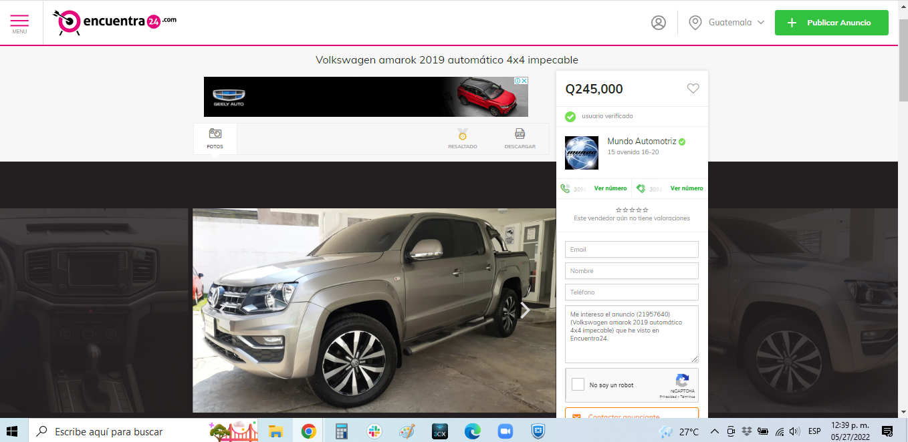This screenshot has width=908, height=442.
Task: Click the seller star ratings row
Action: coord(632,210)
